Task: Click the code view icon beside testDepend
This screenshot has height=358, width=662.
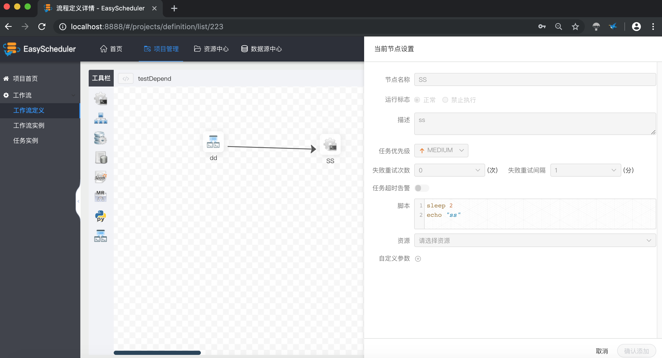Action: point(126,78)
